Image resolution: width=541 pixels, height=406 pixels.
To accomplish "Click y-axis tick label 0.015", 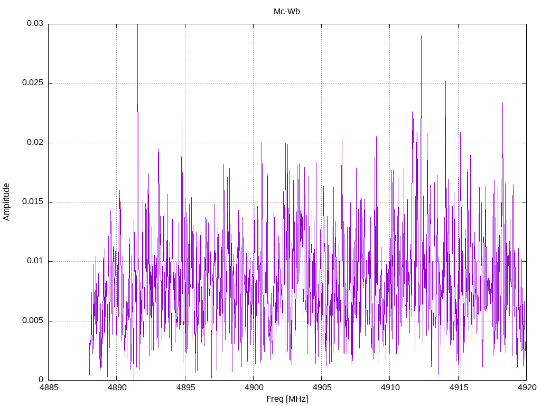I will click(x=33, y=201).
